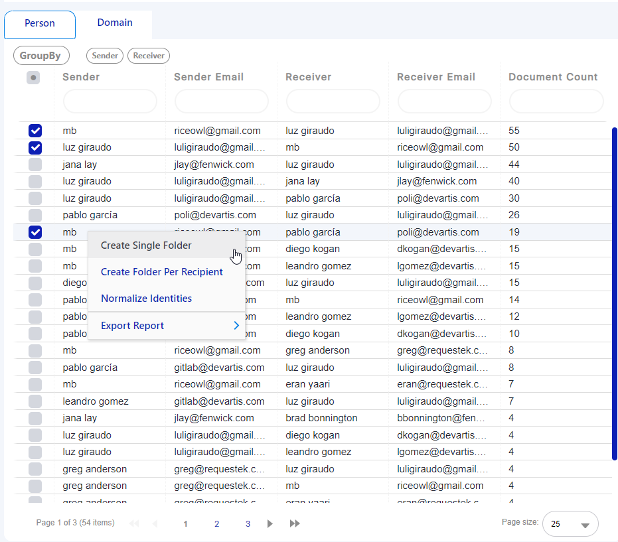Image resolution: width=618 pixels, height=542 pixels.
Task: Click the 'Page 1 of 3 (54 items)' text
Action: (x=75, y=523)
